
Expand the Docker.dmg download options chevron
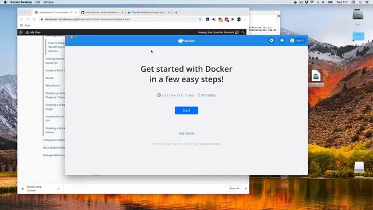pyautogui.click(x=58, y=188)
